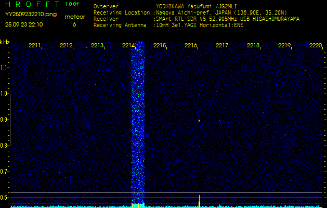This screenshot has height=208, width=327.
Task: Click the 1.1 kHz frequency label
Action: (4, 68)
